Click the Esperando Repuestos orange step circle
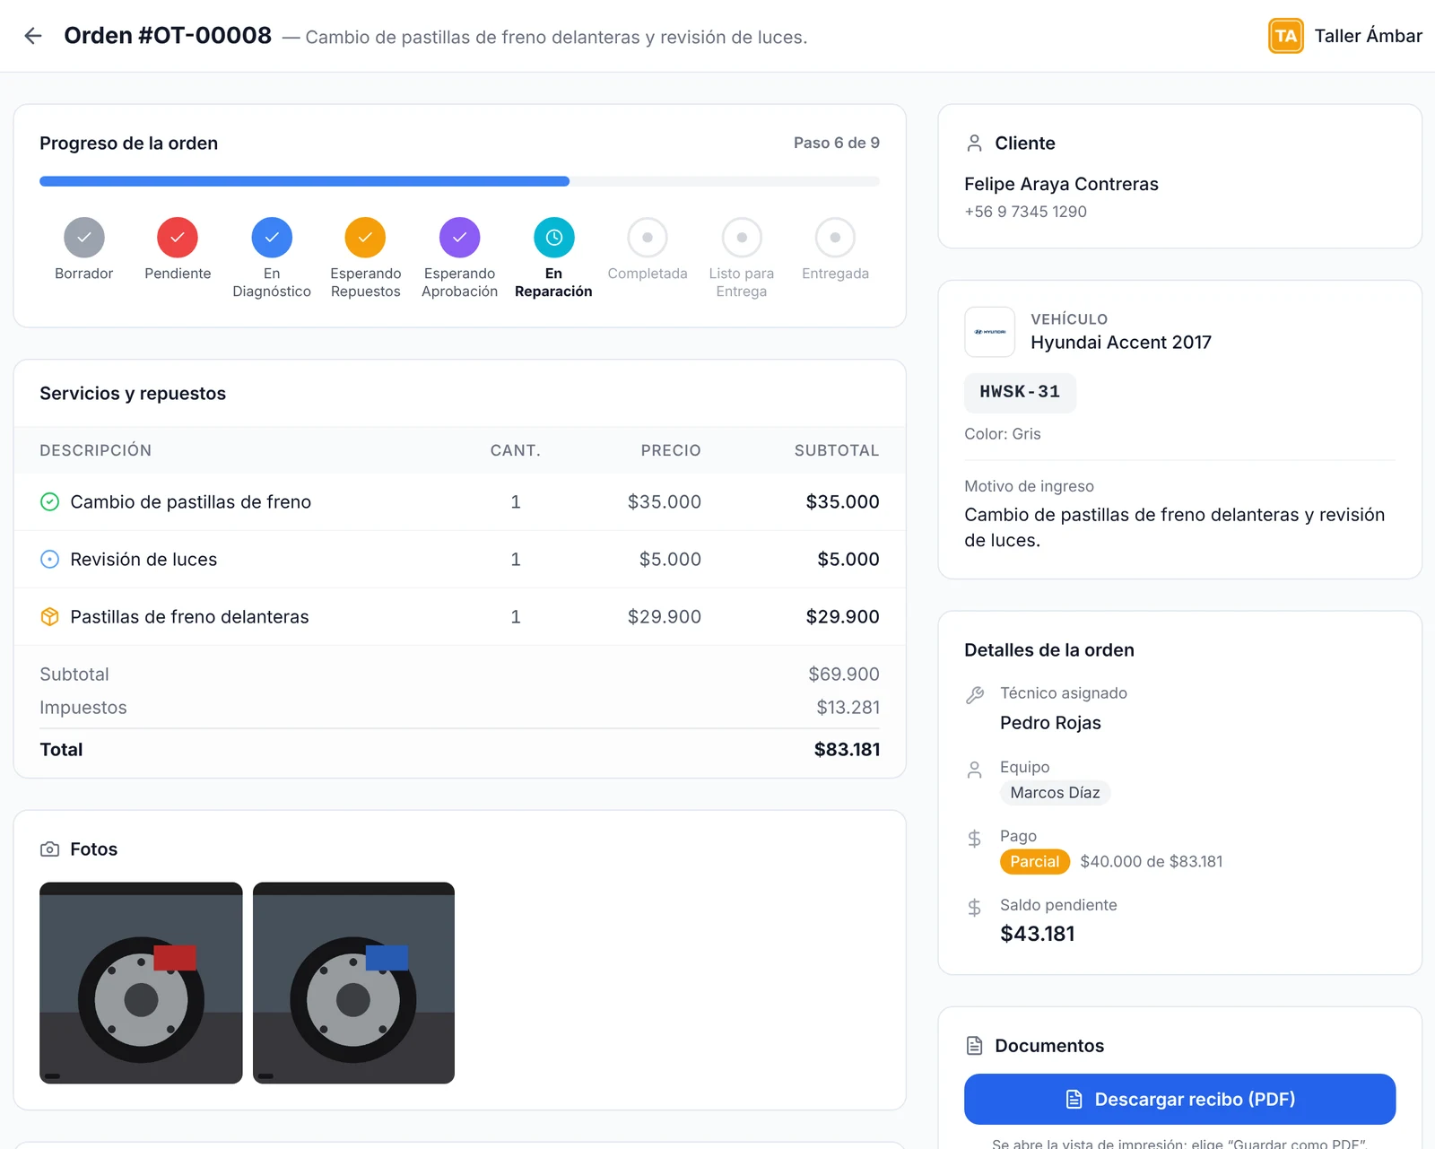The width and height of the screenshot is (1435, 1149). tap(365, 238)
